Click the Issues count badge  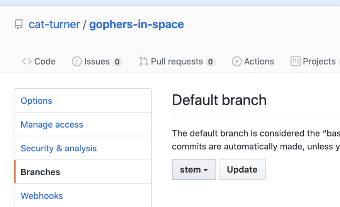[x=117, y=62]
